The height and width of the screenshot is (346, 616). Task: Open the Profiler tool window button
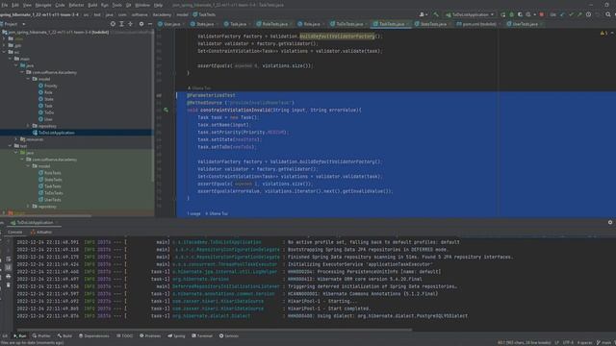(x=41, y=335)
